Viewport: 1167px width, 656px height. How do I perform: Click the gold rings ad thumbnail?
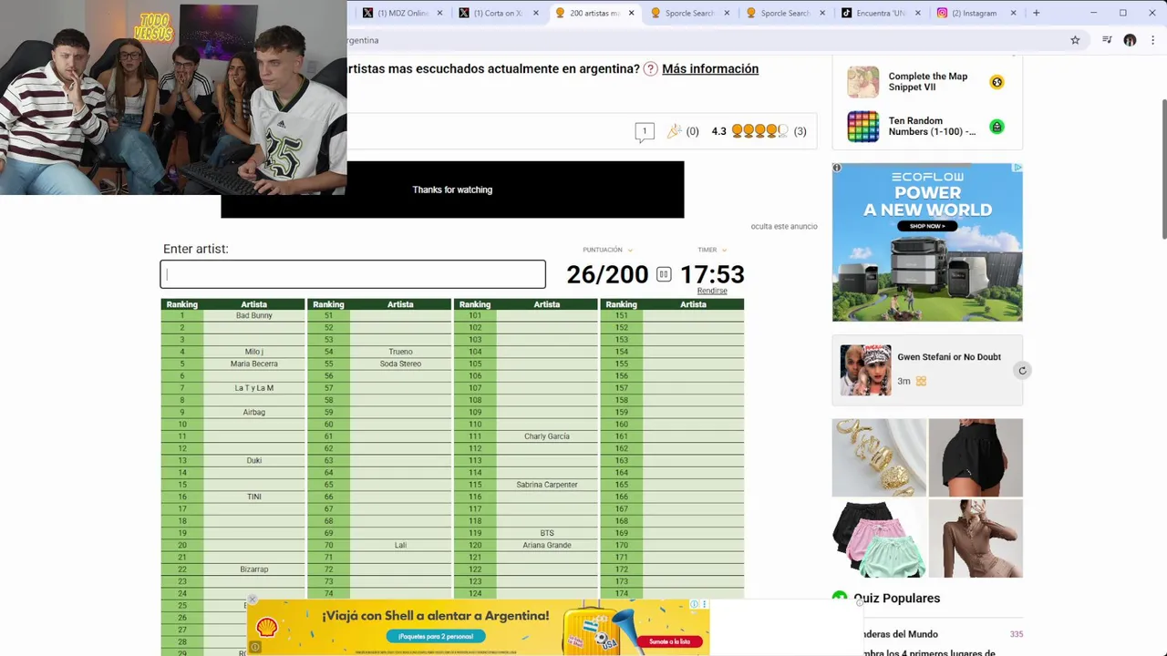pos(879,457)
